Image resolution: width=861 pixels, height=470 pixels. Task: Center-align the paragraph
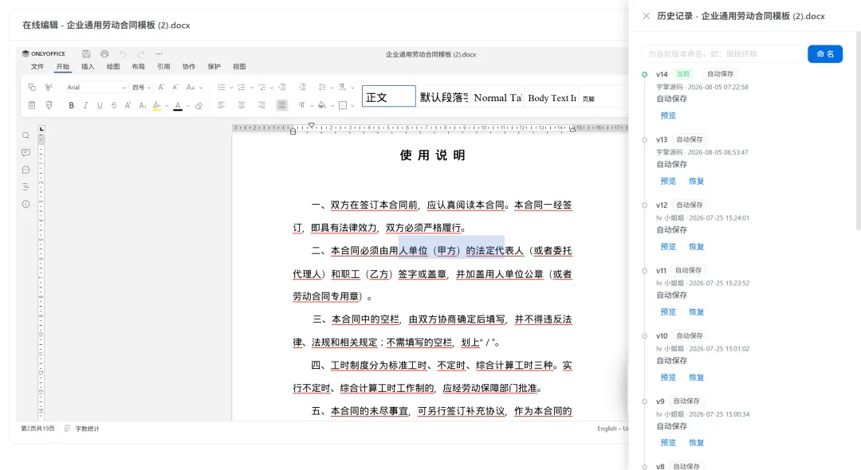(x=242, y=105)
